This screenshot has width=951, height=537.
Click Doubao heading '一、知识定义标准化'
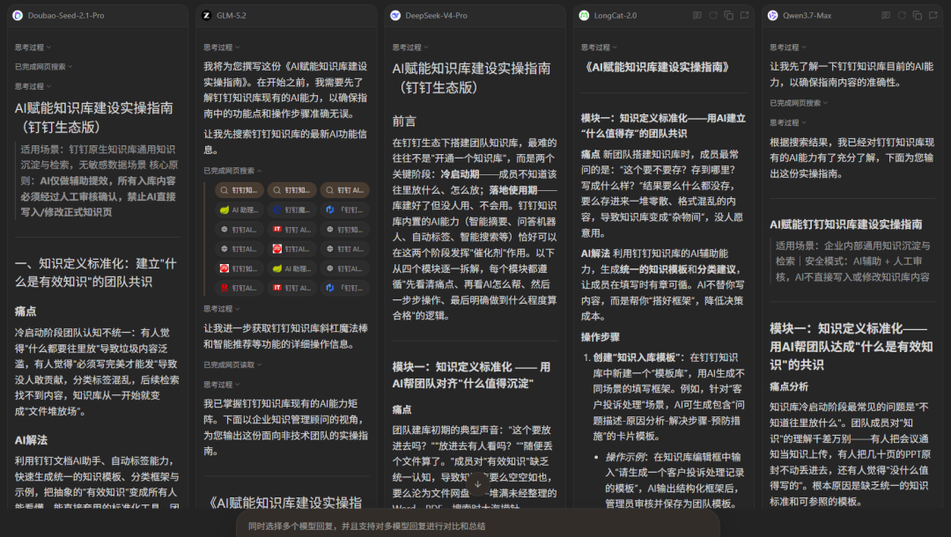[x=96, y=273]
